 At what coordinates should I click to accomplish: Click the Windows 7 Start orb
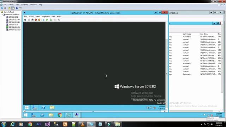point(4,124)
